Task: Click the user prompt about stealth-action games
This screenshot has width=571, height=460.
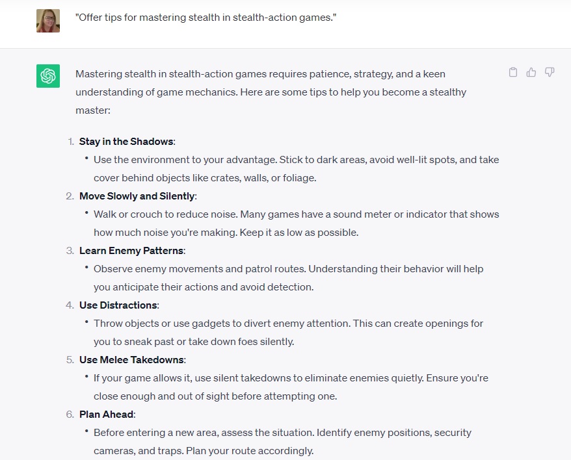Action: click(x=206, y=18)
